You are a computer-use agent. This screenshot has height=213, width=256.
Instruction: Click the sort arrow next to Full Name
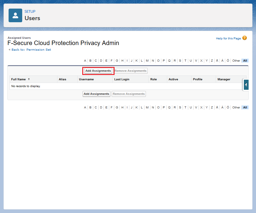[x=29, y=79]
